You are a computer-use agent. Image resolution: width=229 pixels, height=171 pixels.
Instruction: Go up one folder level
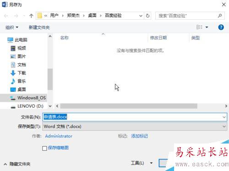coord(31,16)
